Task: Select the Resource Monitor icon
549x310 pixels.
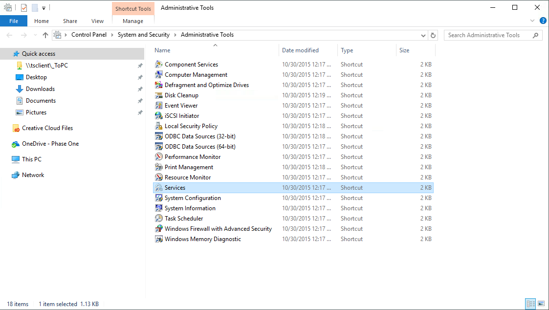Action: point(158,177)
